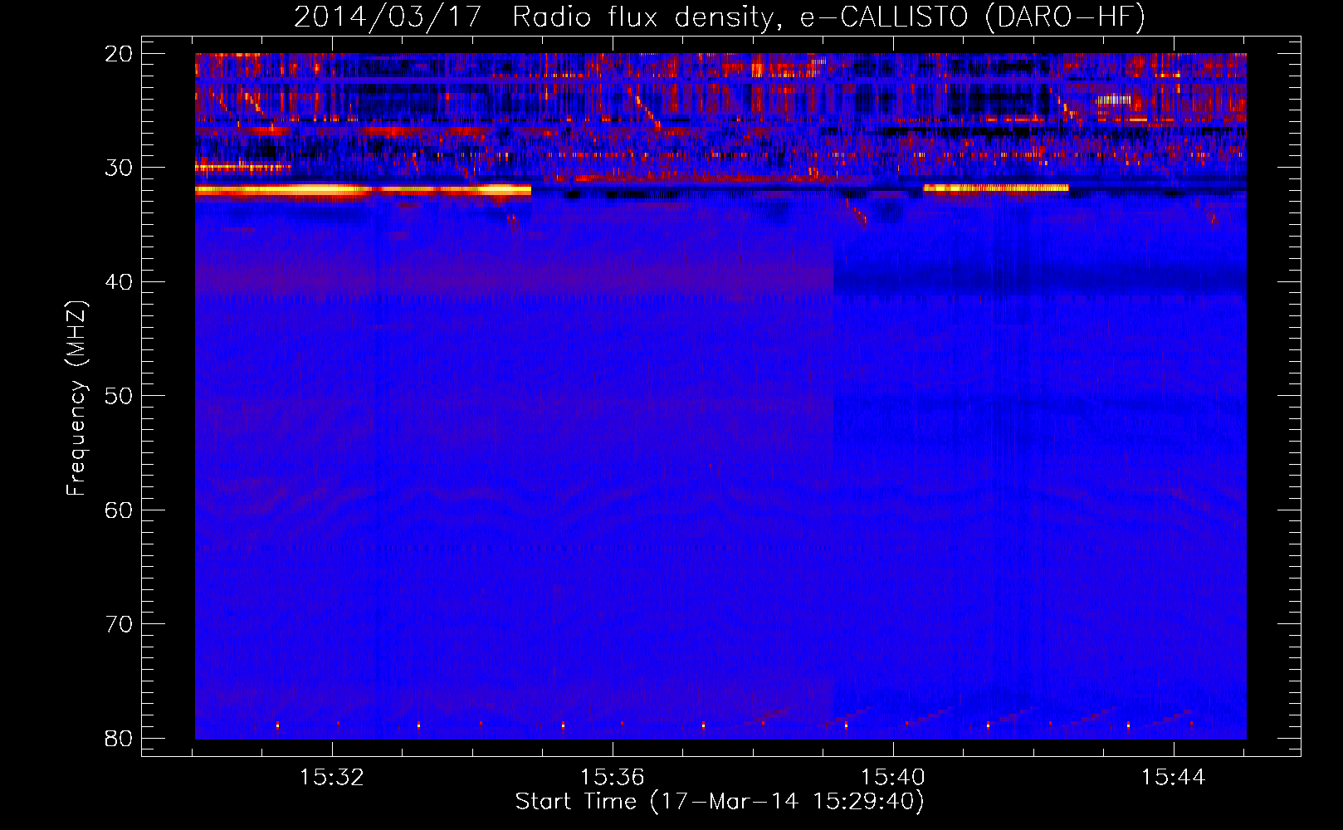The image size is (1343, 830).
Task: Click the '50' frequency axis label
Action: pyautogui.click(x=119, y=396)
